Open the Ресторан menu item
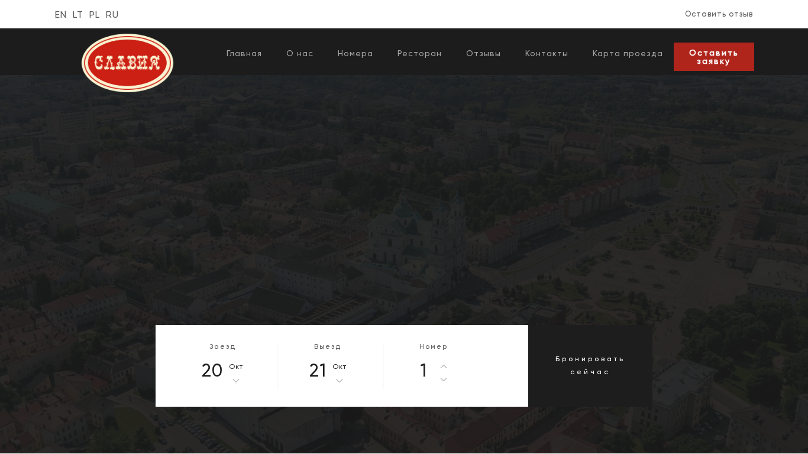Screen dimensions: 808x454 click(x=419, y=54)
